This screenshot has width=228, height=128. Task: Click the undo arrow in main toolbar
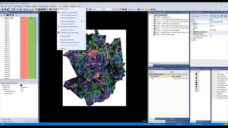129,10
